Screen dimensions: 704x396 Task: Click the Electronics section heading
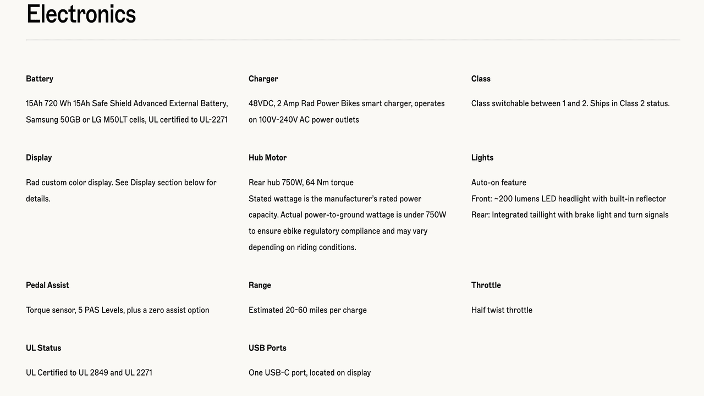[x=81, y=14]
